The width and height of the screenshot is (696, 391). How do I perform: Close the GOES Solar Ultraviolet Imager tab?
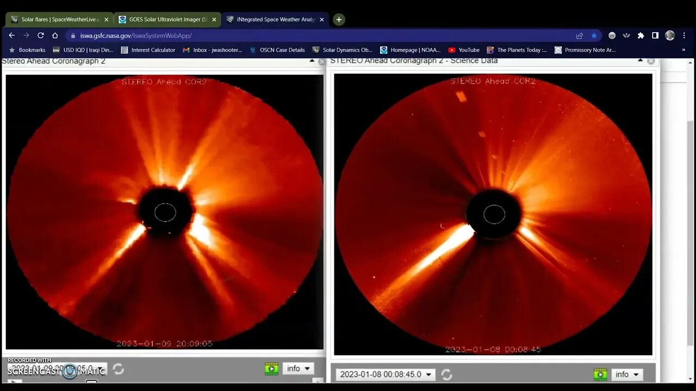point(214,20)
